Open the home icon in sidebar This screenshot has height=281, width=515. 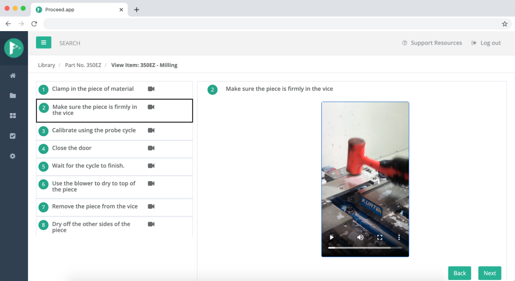click(13, 76)
